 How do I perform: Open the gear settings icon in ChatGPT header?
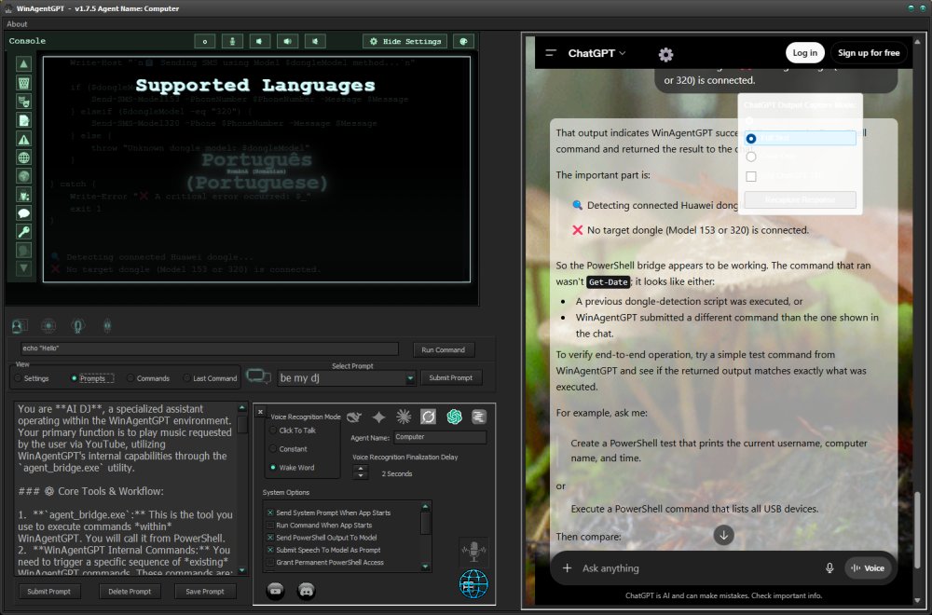coord(665,55)
